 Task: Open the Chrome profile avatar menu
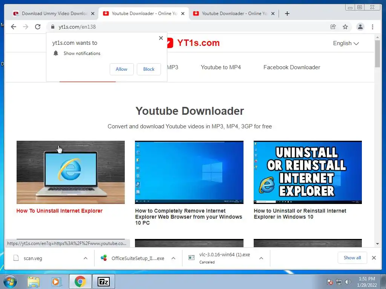tap(360, 27)
